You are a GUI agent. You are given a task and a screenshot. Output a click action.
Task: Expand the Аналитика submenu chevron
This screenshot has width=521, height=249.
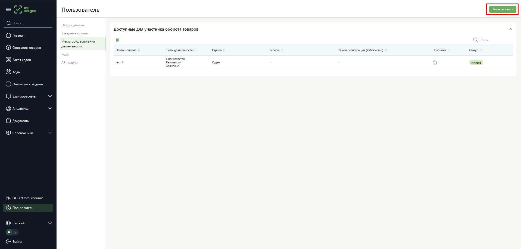point(50,108)
